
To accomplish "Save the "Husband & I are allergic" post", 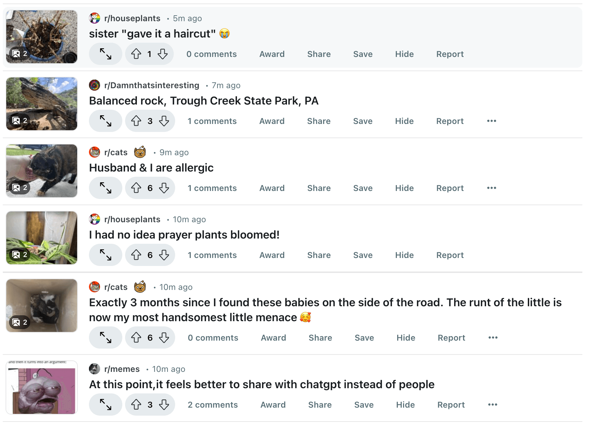I will [x=363, y=188].
